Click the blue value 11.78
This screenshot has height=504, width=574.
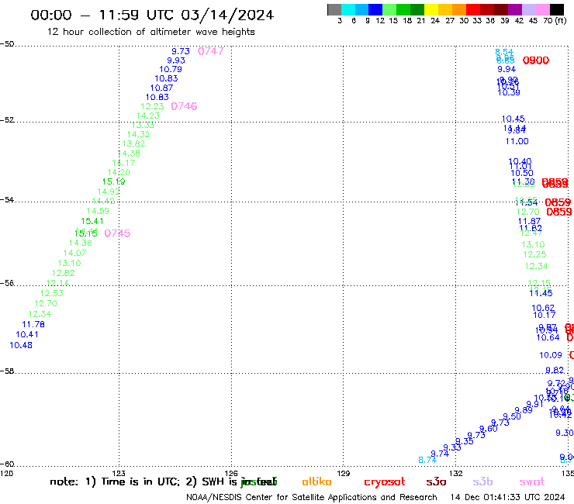point(33,324)
